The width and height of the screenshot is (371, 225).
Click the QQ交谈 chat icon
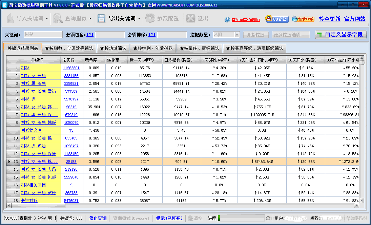coord(277,19)
